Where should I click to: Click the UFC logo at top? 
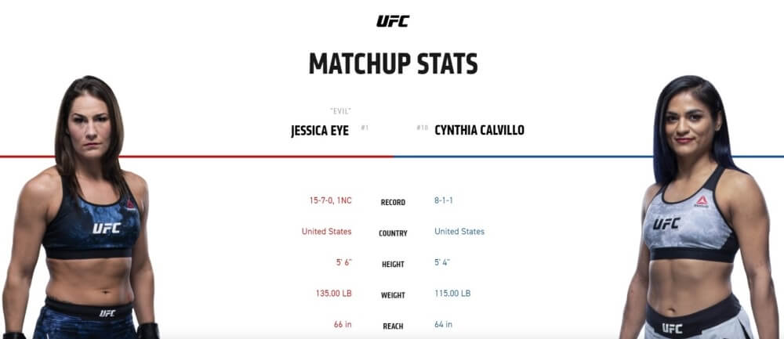coord(393,21)
